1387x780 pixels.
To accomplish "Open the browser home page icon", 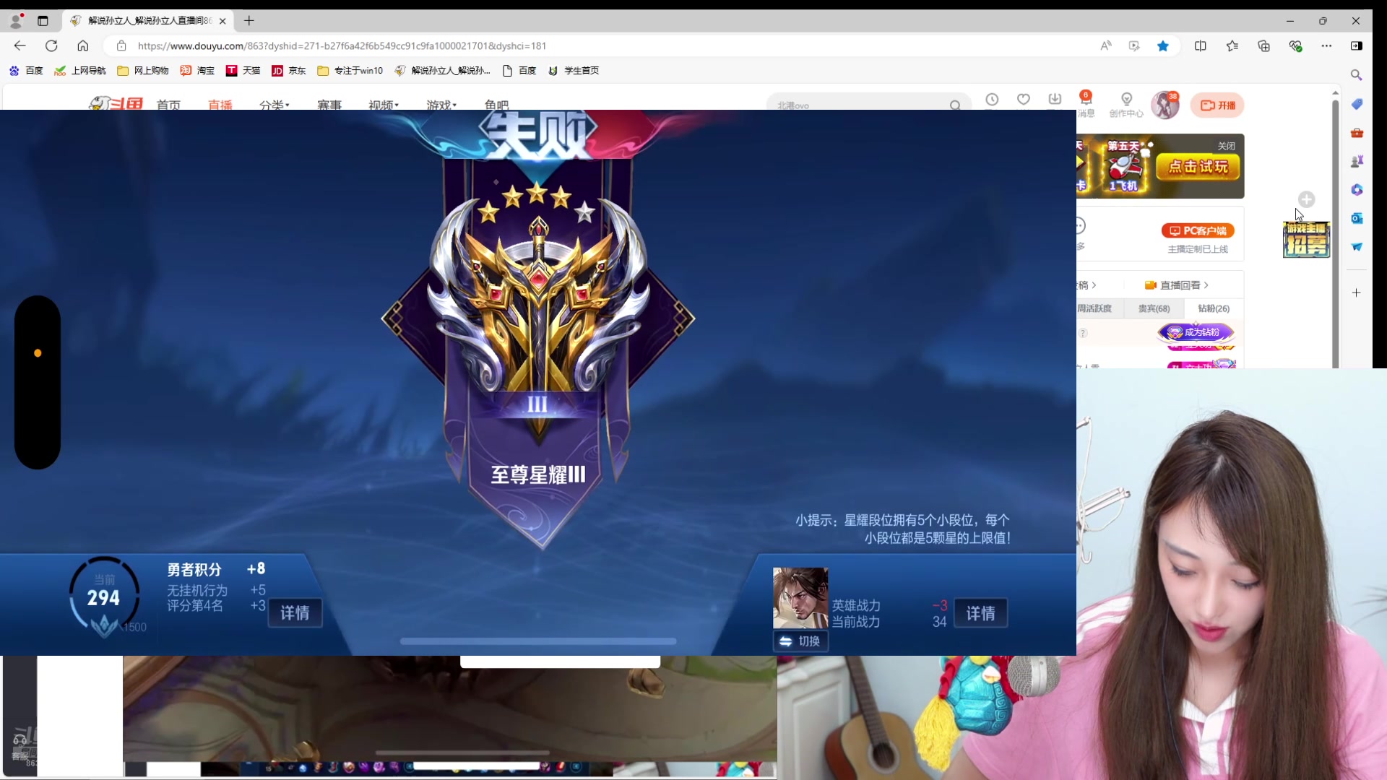I will coord(83,45).
